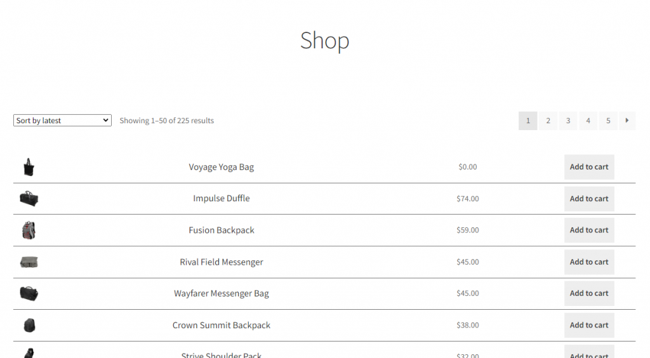
Task: Open the Impulse Duffle product title link
Action: [x=222, y=199]
